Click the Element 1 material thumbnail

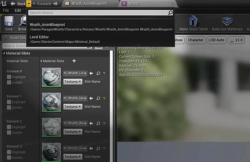[x=51, y=102]
